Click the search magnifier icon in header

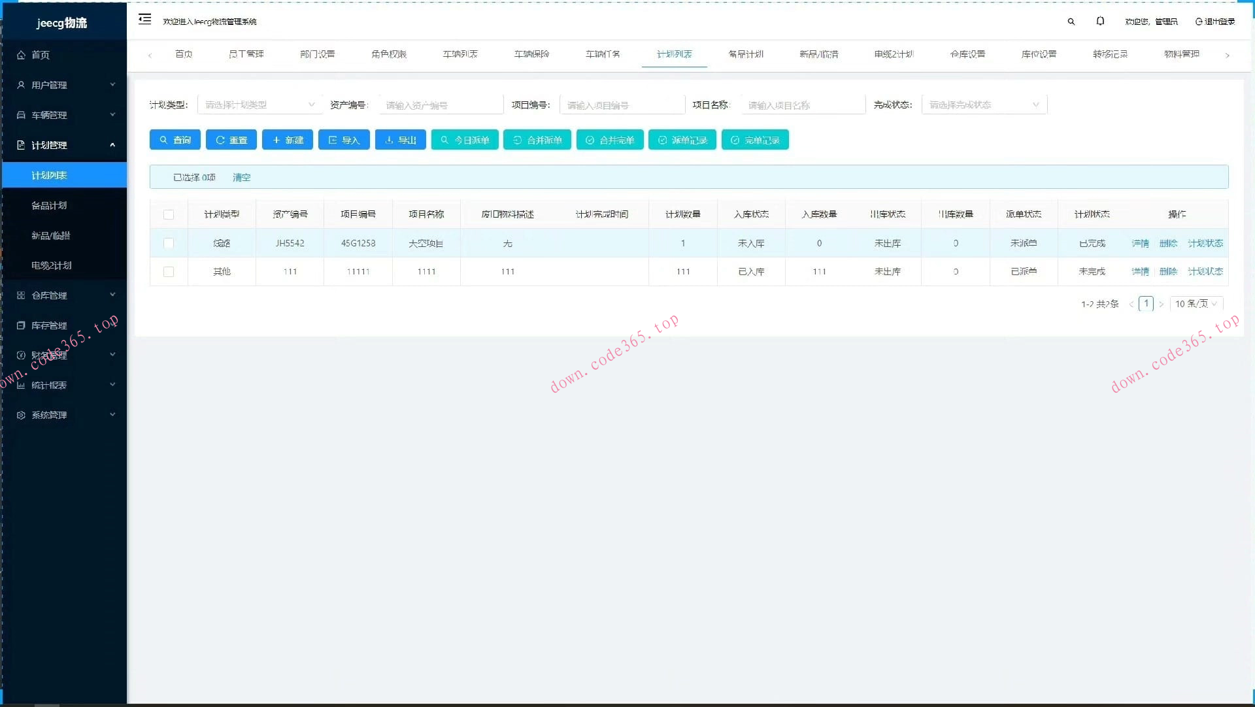click(1071, 22)
